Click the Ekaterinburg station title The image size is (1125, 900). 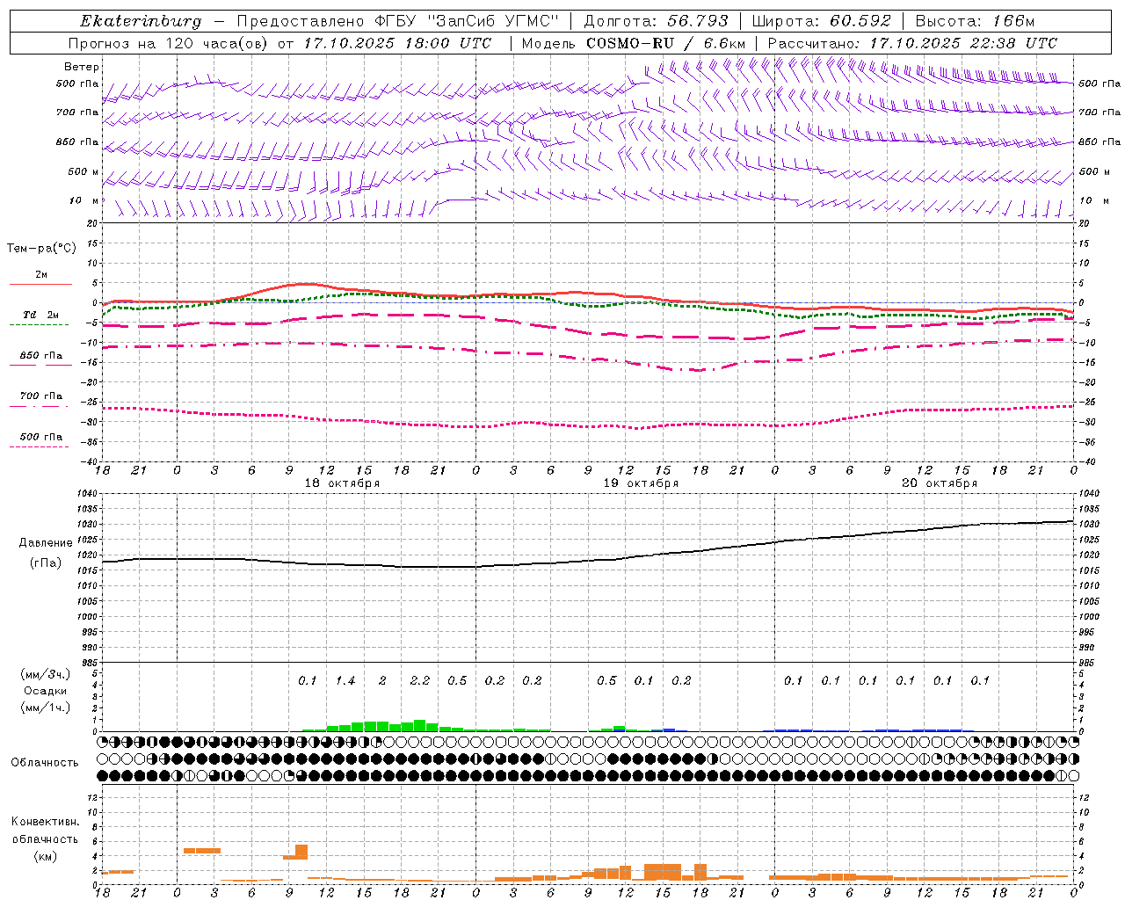coord(140,21)
